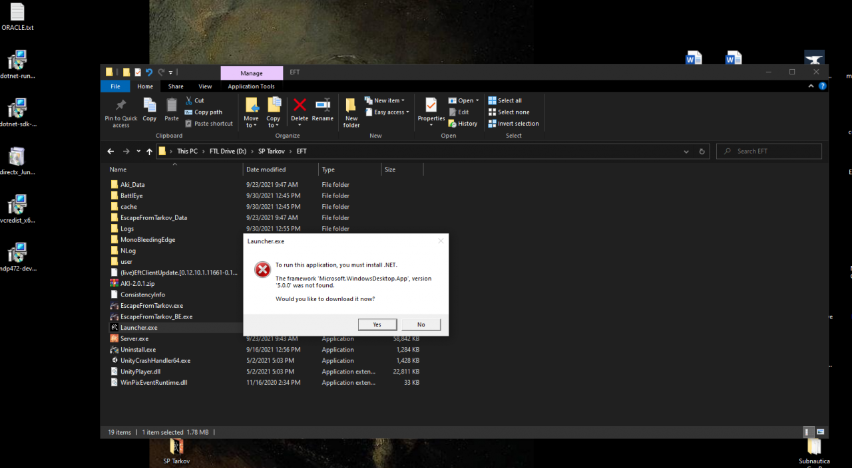Viewport: 852px width, 468px height.
Task: Open Explorer help question mark icon
Action: point(823,86)
